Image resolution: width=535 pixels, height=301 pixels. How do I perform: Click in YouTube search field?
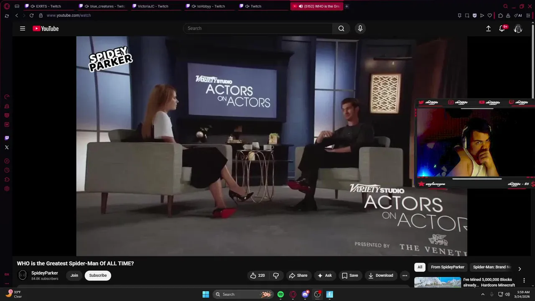click(258, 28)
